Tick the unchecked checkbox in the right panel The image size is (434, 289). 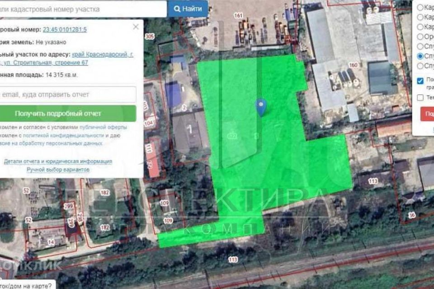pyautogui.click(x=420, y=97)
